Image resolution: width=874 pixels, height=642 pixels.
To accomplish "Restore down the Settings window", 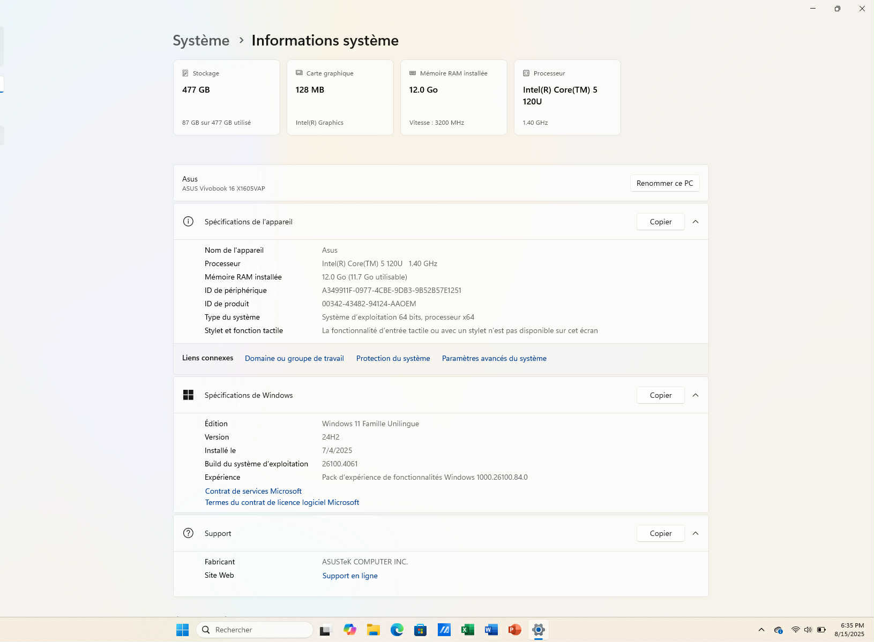I will (x=837, y=9).
